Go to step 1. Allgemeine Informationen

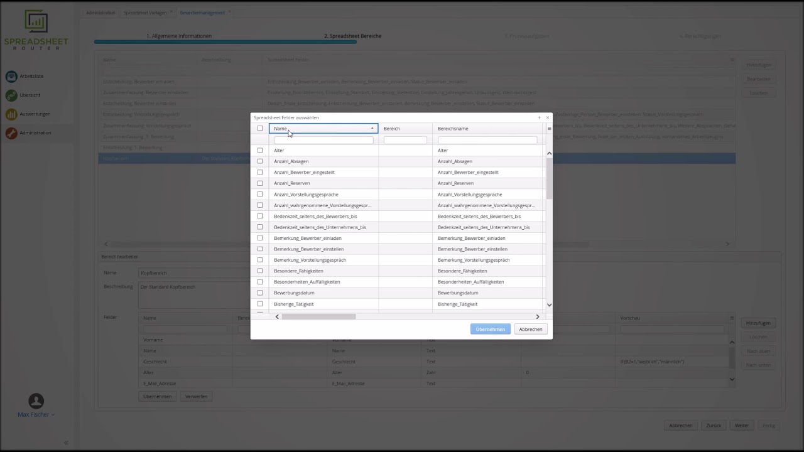click(x=179, y=36)
